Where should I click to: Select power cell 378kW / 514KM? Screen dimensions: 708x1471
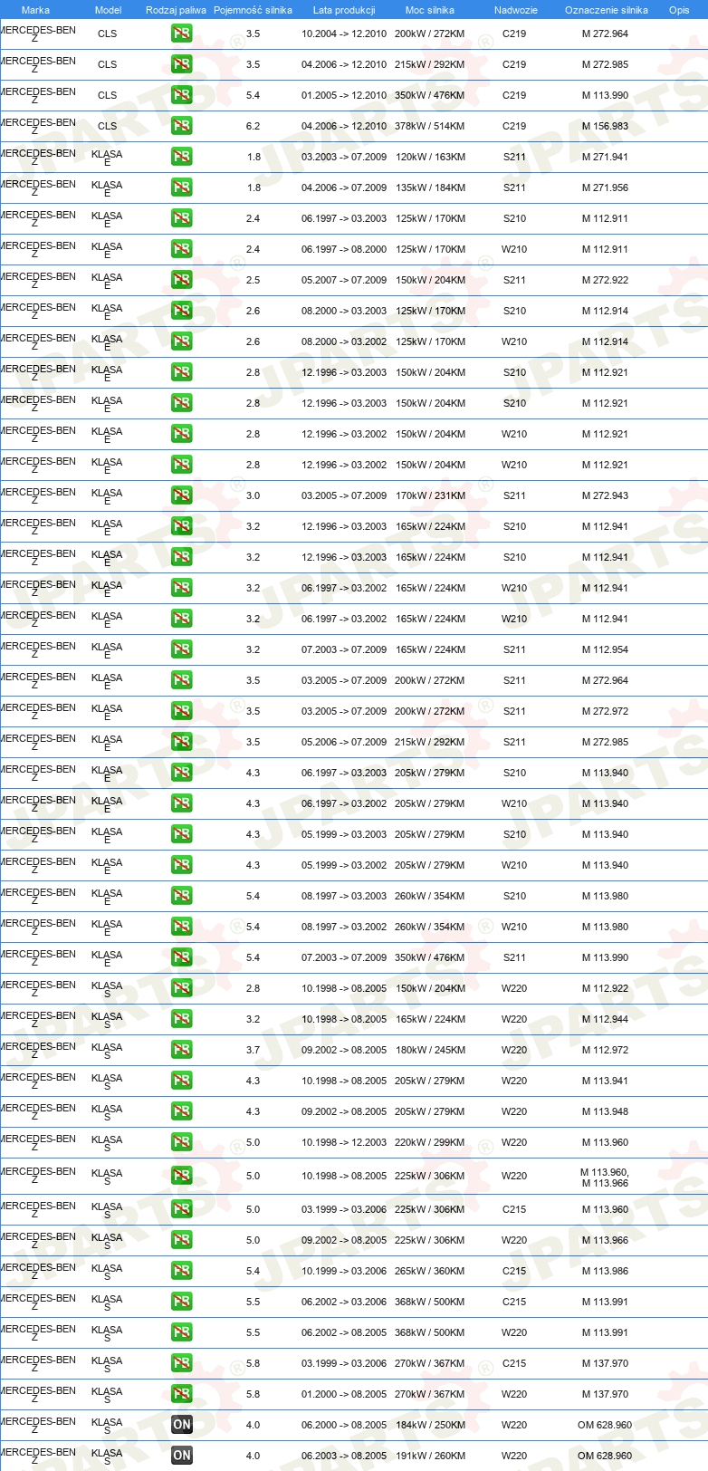click(x=430, y=127)
